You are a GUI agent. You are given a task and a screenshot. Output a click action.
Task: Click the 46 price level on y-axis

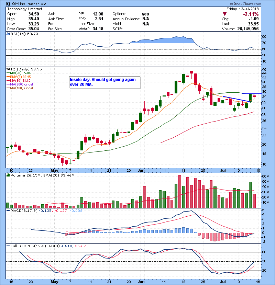264,69
